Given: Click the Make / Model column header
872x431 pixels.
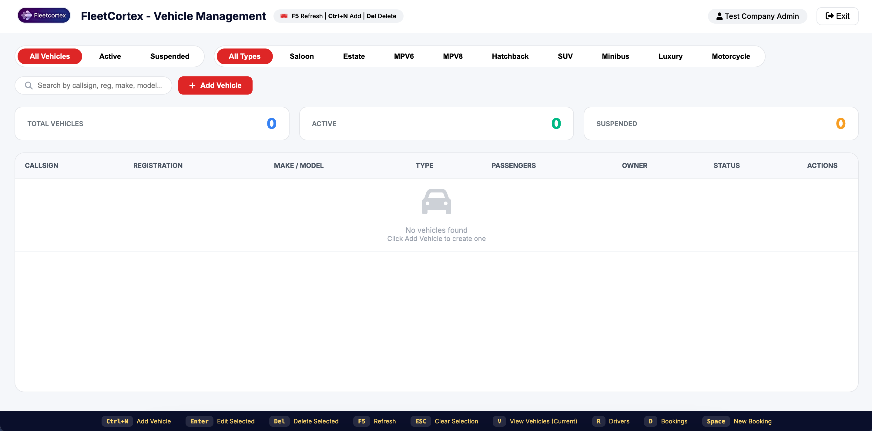Looking at the screenshot, I should tap(299, 165).
